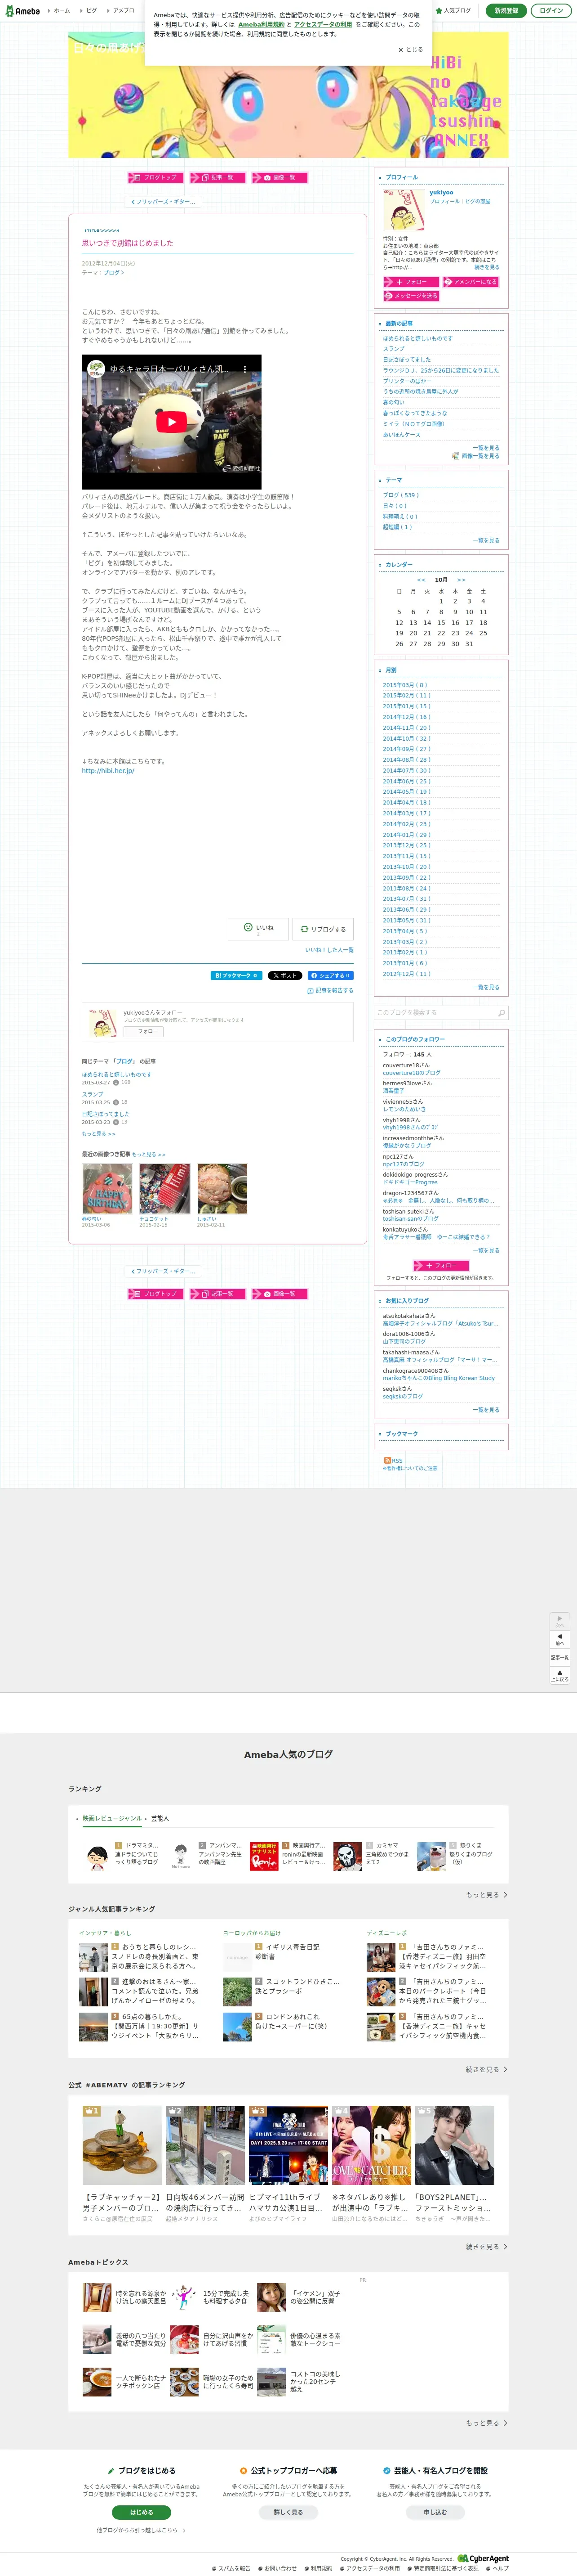Go to previous month with << in calendar
Screen dimensions: 577x2576
pos(421,580)
